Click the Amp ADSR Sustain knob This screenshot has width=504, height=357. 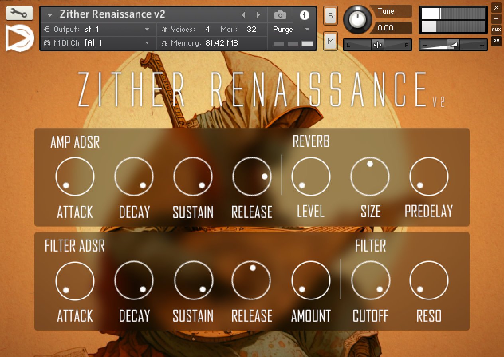[x=193, y=176]
